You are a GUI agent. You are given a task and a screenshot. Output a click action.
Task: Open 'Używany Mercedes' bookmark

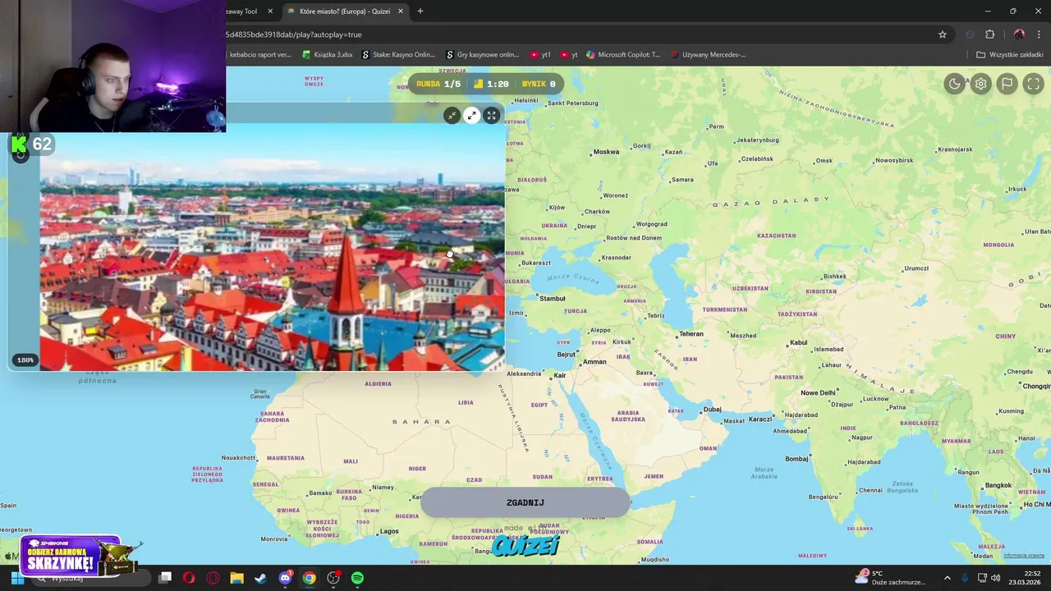(x=708, y=55)
